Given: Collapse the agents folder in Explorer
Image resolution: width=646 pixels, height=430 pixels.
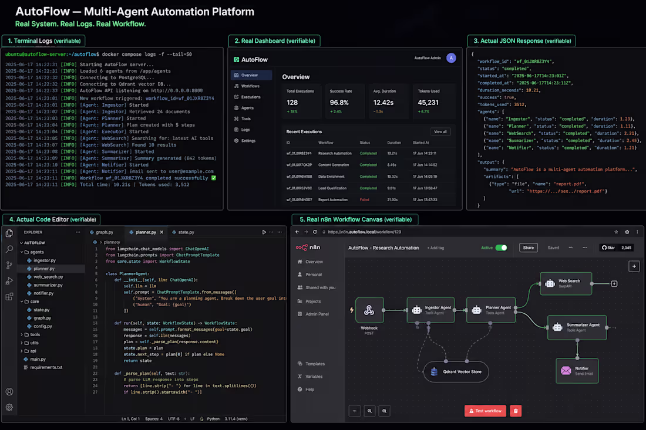Looking at the screenshot, I should click(22, 252).
